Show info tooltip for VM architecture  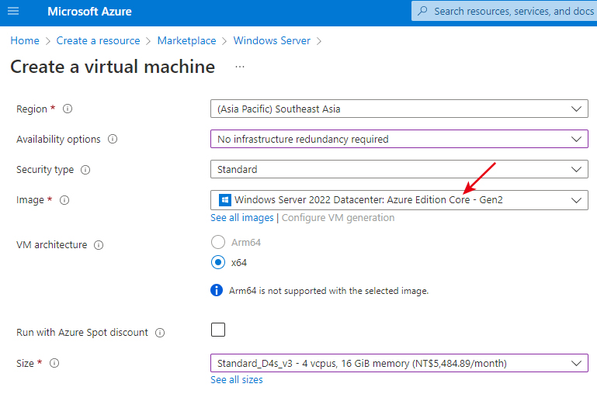tap(99, 245)
